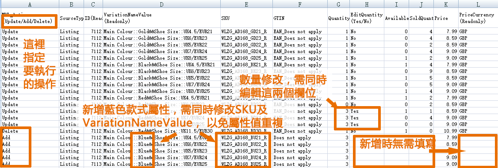Image resolution: width=498 pixels, height=168 pixels.
Task: Select column C header
Action: point(93,4)
